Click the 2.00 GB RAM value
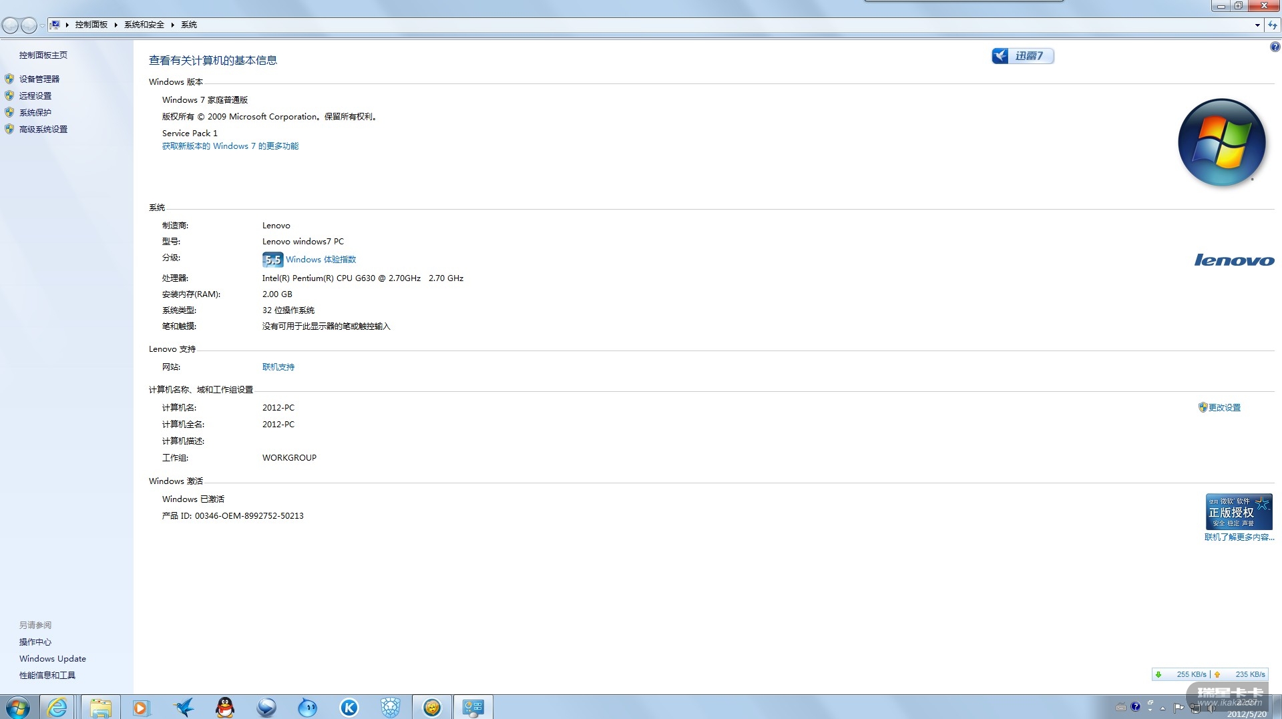 click(277, 294)
